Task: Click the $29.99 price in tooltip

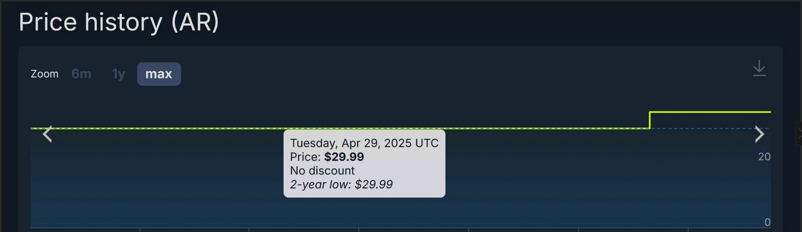Action: 344,157
